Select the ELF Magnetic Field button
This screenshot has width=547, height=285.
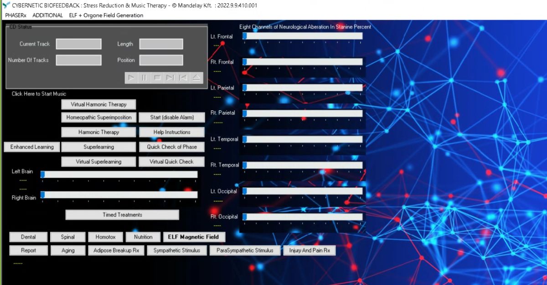[x=193, y=237]
